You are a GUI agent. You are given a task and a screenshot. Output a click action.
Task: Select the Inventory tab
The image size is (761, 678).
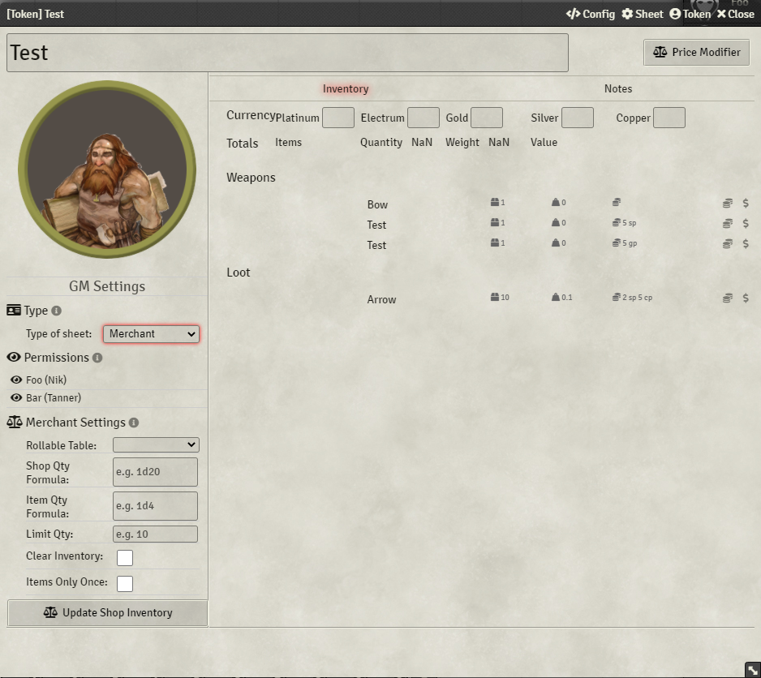[345, 88]
